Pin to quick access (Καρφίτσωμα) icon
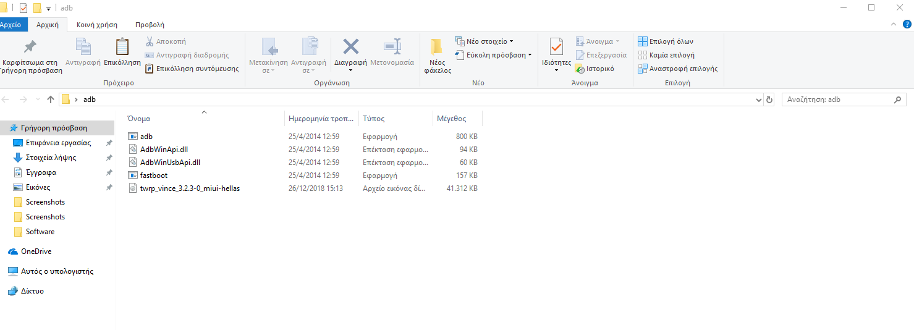Image resolution: width=914 pixels, height=330 pixels. (30, 48)
